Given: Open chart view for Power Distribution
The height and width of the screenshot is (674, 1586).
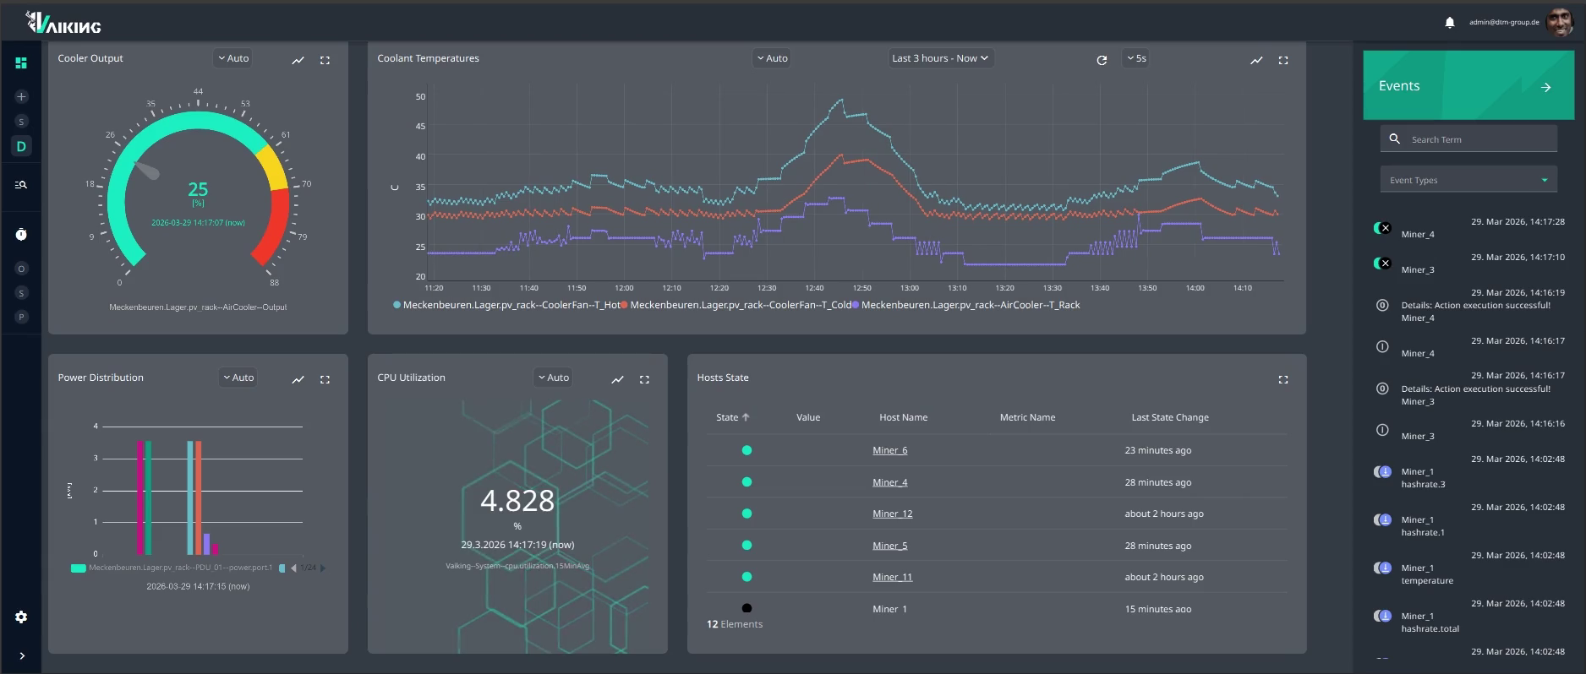Looking at the screenshot, I should pos(298,379).
